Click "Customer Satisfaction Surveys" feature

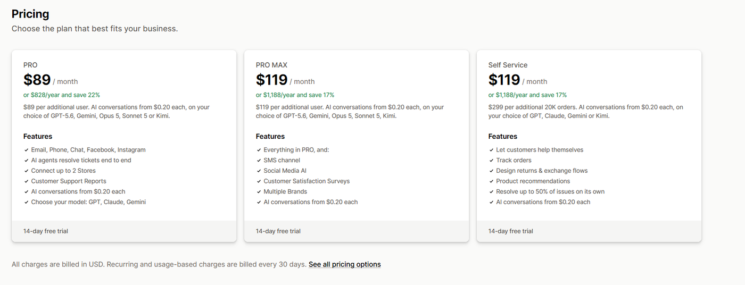[x=307, y=181]
